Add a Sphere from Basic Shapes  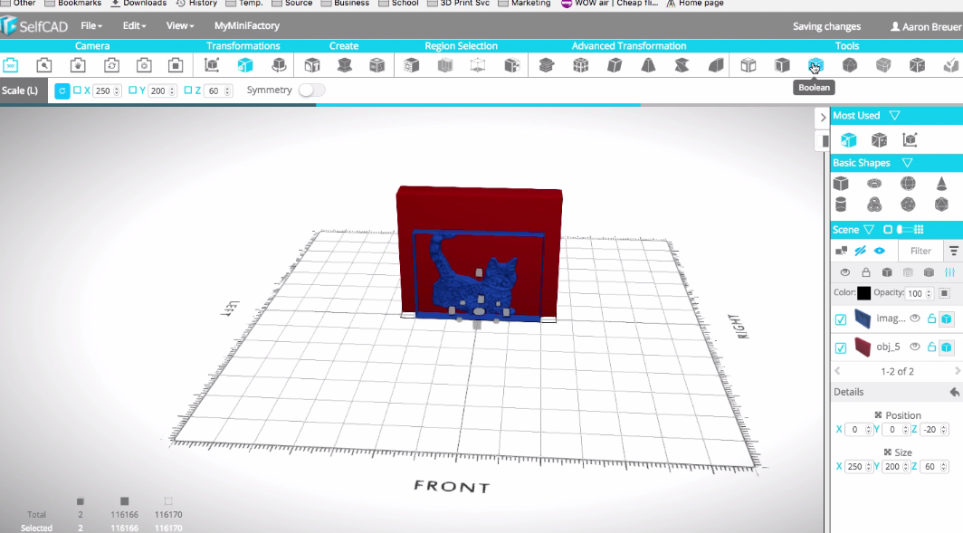coord(908,183)
